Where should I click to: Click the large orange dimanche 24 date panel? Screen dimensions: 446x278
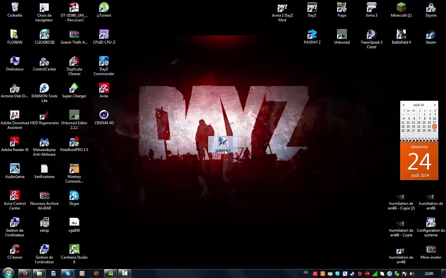click(419, 161)
